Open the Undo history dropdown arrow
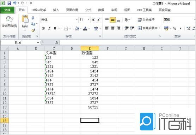The image size is (196, 135). [x=18, y=3]
